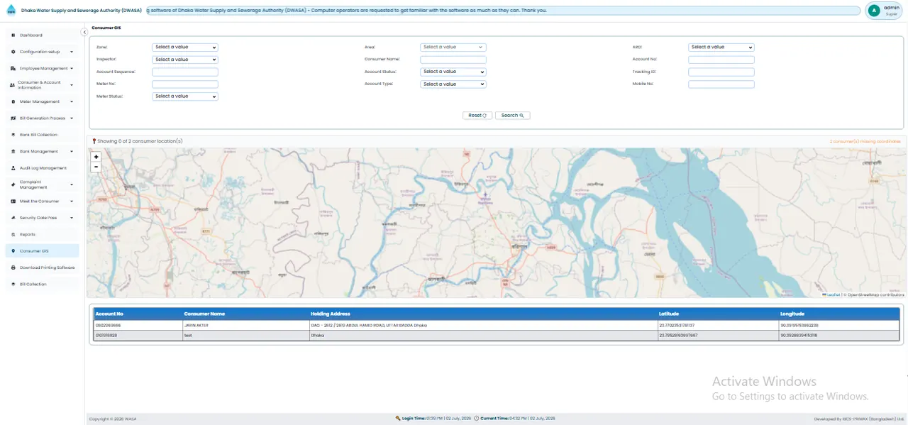This screenshot has height=425, width=908.
Task: Zoom out on the map
Action: click(x=96, y=167)
